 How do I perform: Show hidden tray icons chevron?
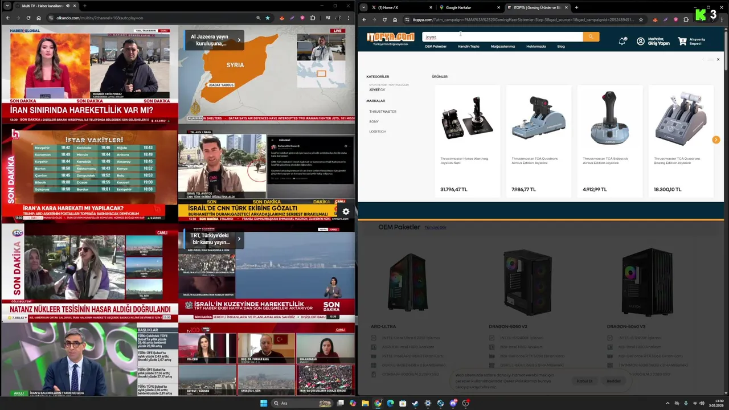click(x=667, y=403)
